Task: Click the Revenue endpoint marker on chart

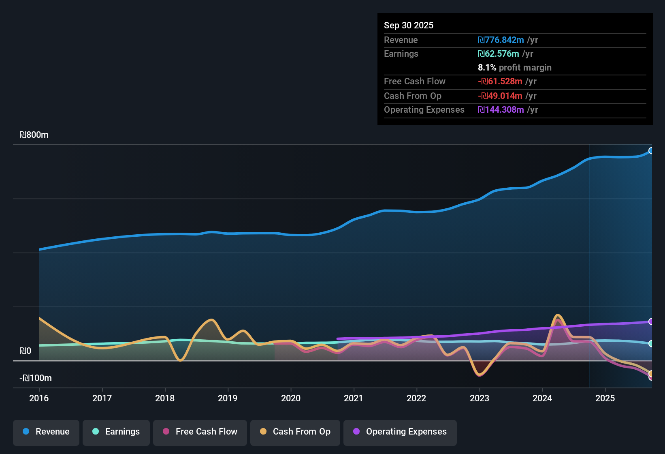Action: click(651, 151)
